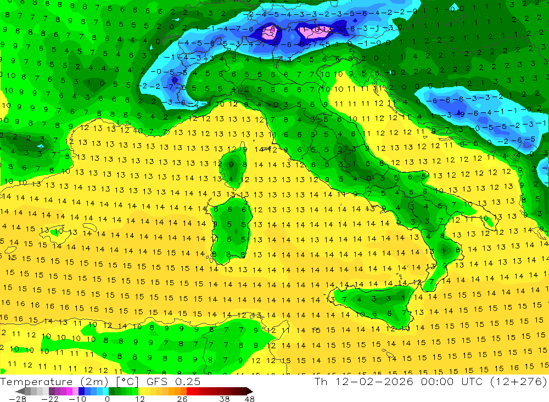Click the 'Th 12-02-2026' date text

click(364, 382)
